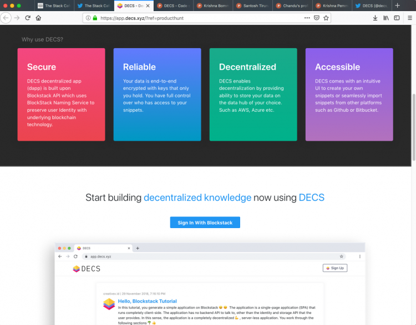Screen dimensions: 416x325
Task: Click the preview browser's three-dot menu
Action: click(360, 256)
